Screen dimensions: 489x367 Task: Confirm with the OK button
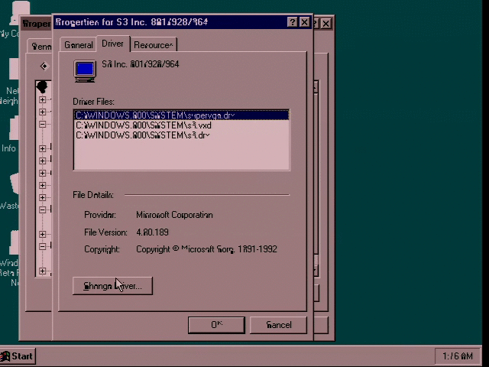pyautogui.click(x=216, y=325)
